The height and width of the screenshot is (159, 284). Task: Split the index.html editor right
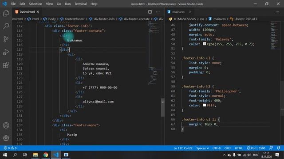click(150, 12)
